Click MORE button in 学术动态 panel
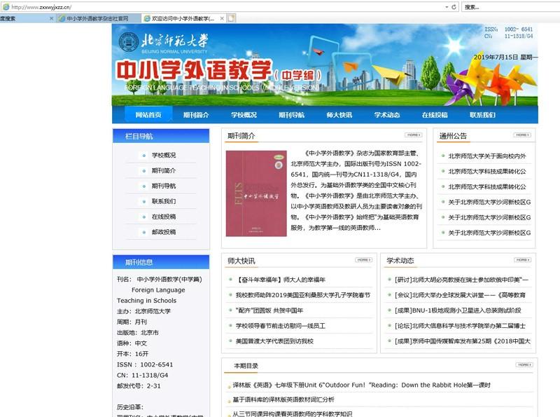The image size is (560, 417). (x=522, y=259)
